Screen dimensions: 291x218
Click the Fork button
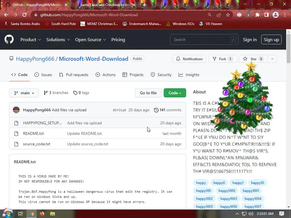[223, 59]
